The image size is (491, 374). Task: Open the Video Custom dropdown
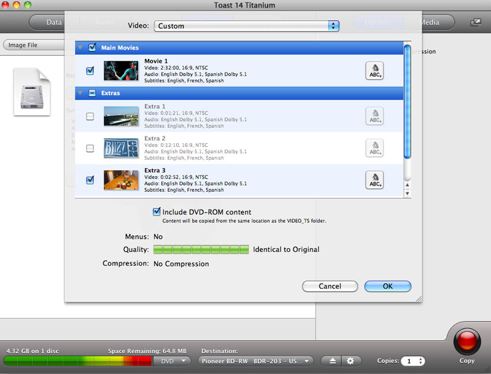click(x=247, y=26)
